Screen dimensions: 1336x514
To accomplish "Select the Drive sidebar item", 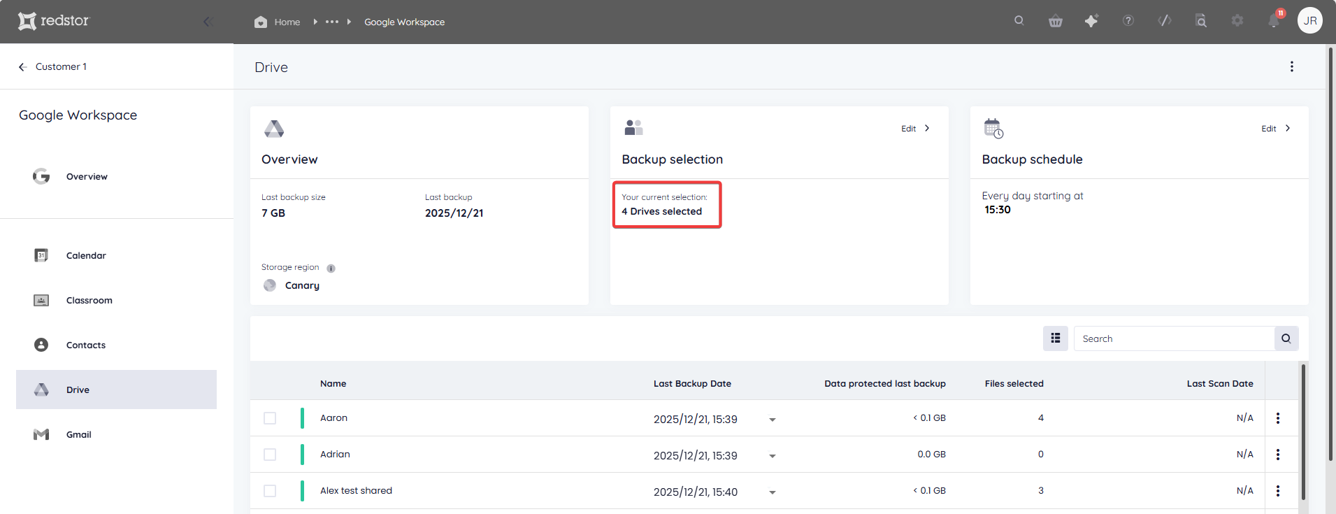I will (x=116, y=390).
